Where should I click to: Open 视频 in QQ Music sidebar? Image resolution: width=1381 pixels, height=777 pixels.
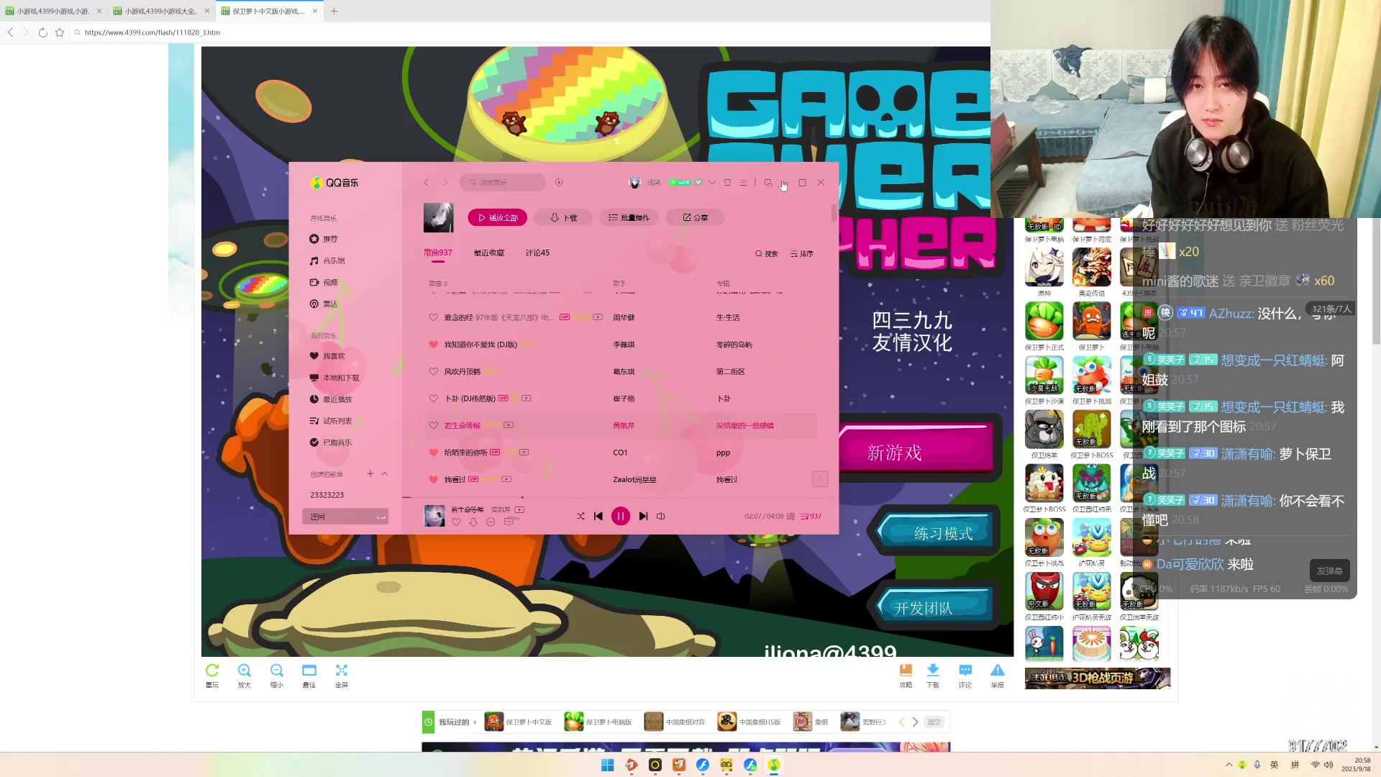(324, 282)
